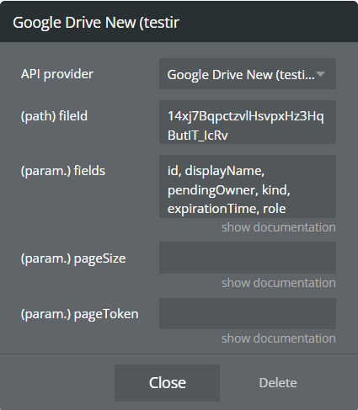Focus the (param.) pageToken input field

248,313
